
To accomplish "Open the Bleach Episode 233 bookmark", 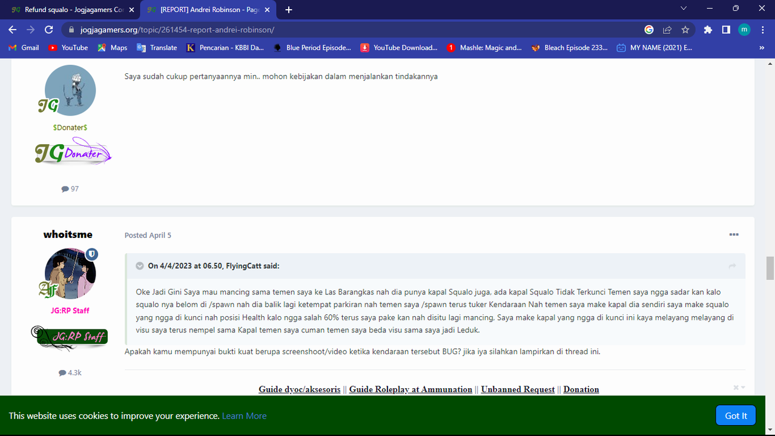I will 570,48.
